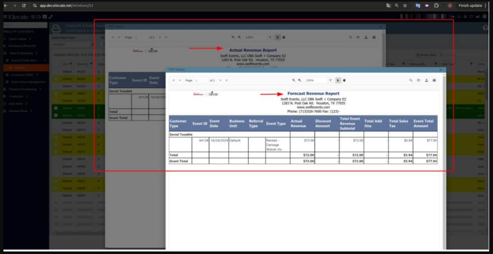Bookmark this page with the star icon
This screenshot has height=254, width=493.
coord(405,6)
